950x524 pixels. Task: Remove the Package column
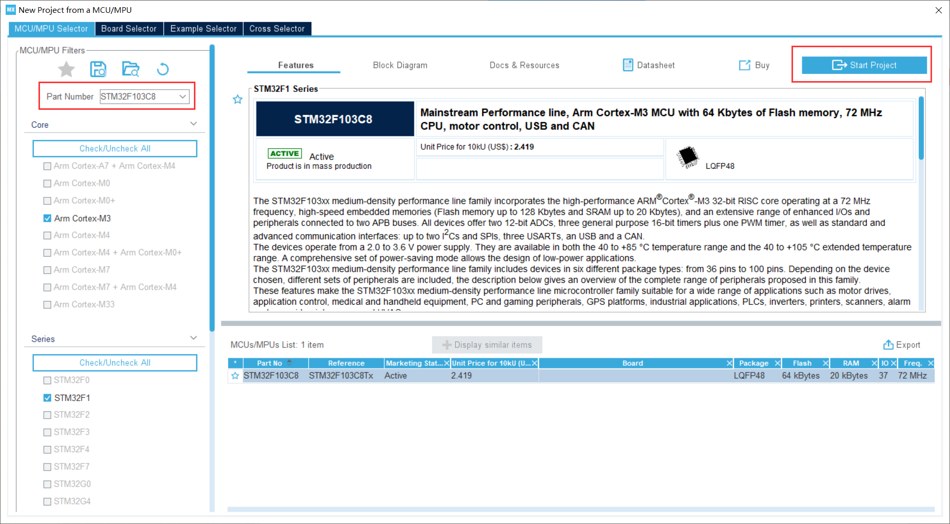point(777,363)
